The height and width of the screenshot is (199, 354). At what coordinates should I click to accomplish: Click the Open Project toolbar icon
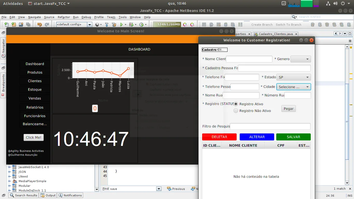(x=21, y=25)
